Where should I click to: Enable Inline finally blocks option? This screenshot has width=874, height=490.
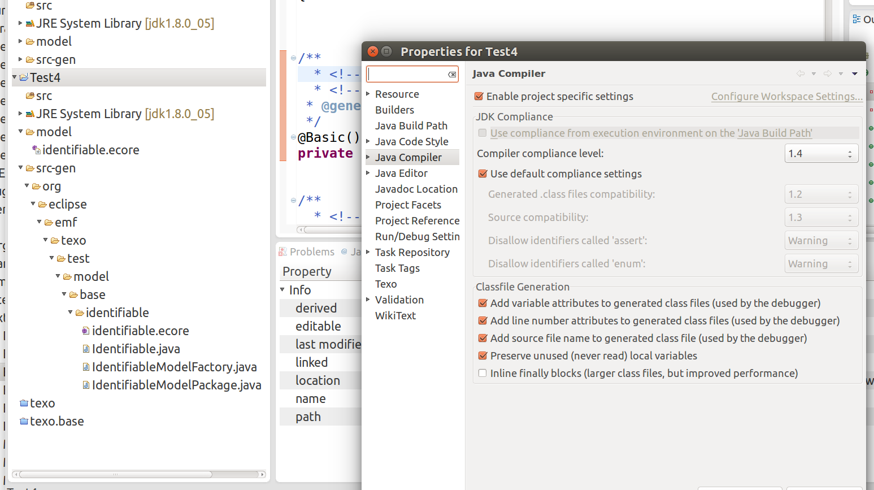(x=482, y=373)
